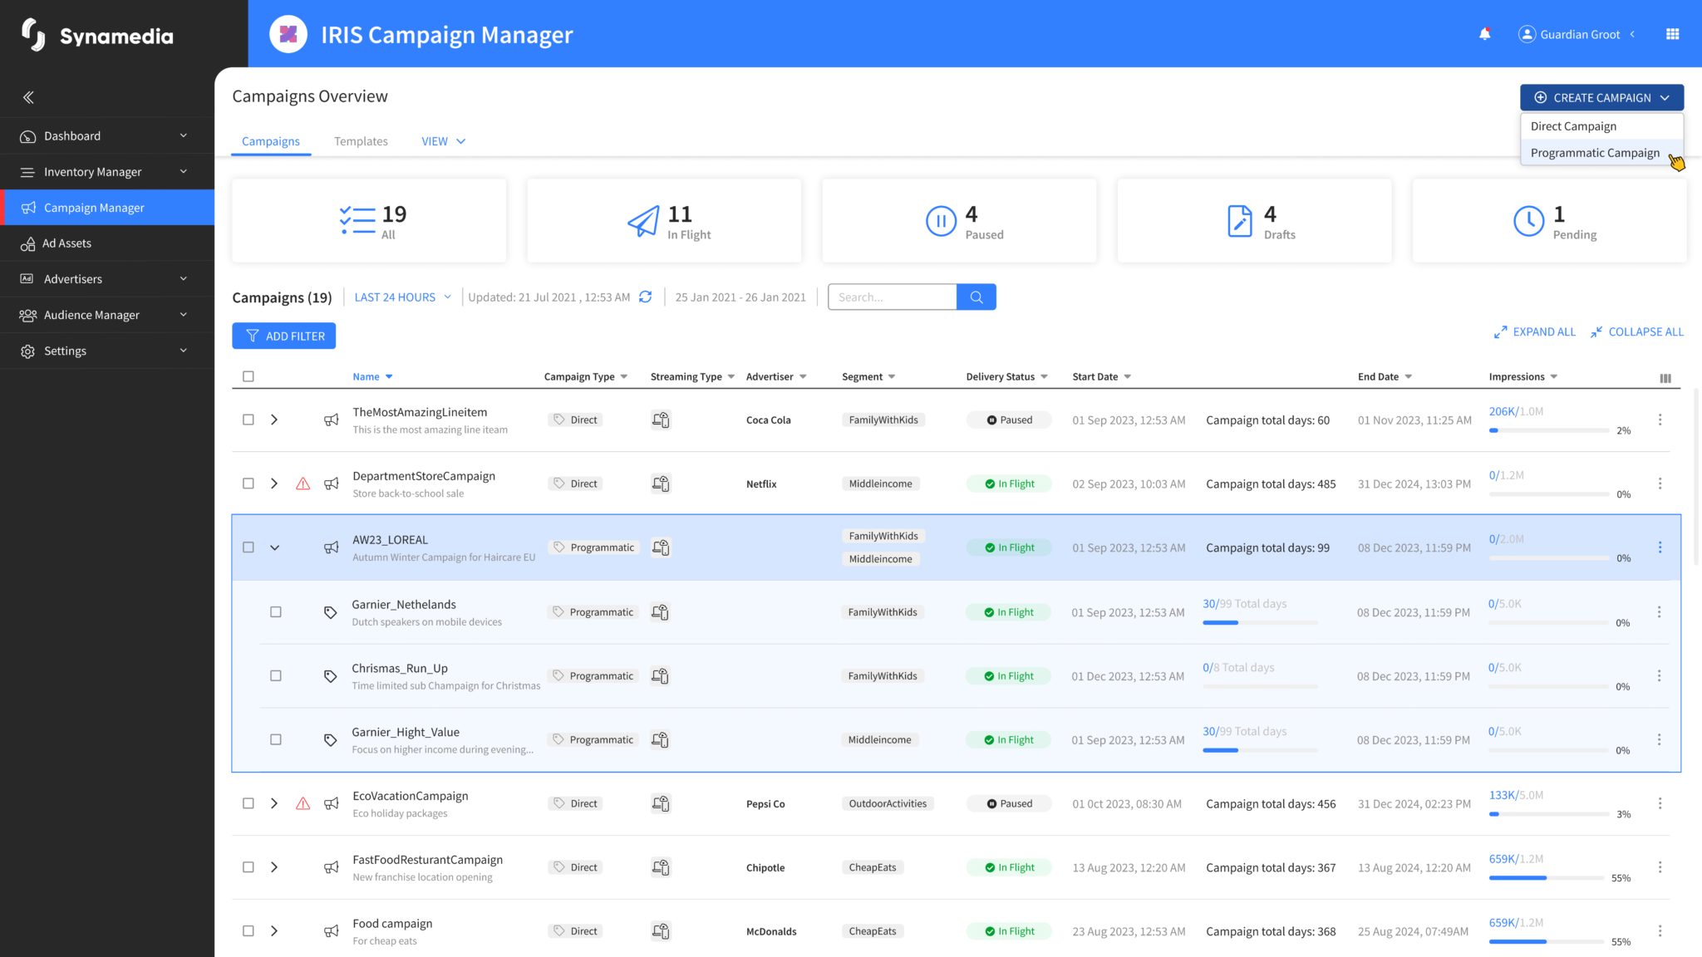Switch to the Templates tab
1702x957 pixels.
pos(361,141)
